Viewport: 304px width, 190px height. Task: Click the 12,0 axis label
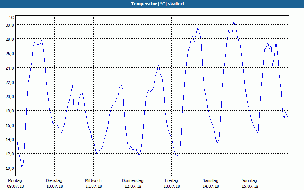pos(10,154)
